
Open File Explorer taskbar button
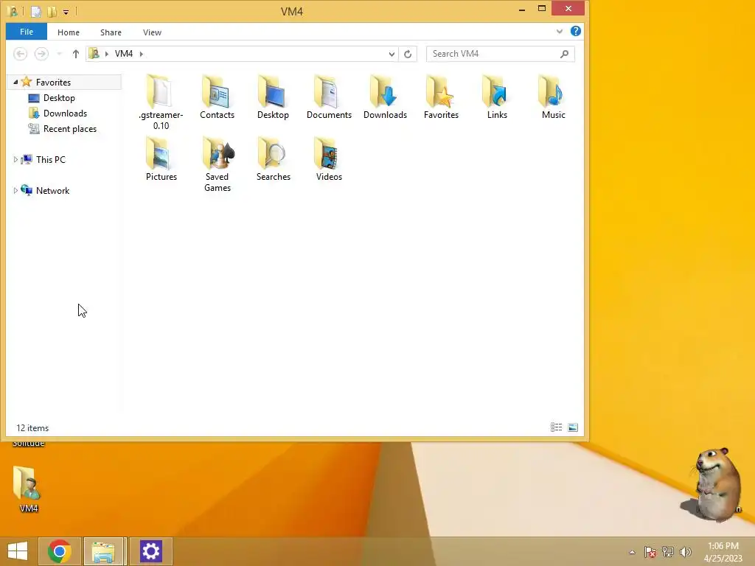pyautogui.click(x=105, y=551)
